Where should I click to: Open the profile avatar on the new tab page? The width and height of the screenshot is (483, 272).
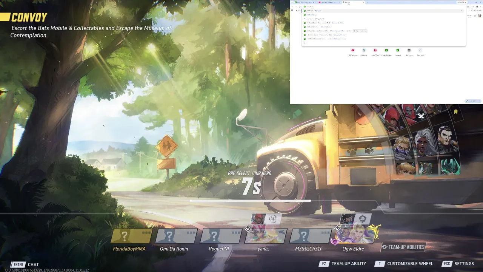(480, 15)
